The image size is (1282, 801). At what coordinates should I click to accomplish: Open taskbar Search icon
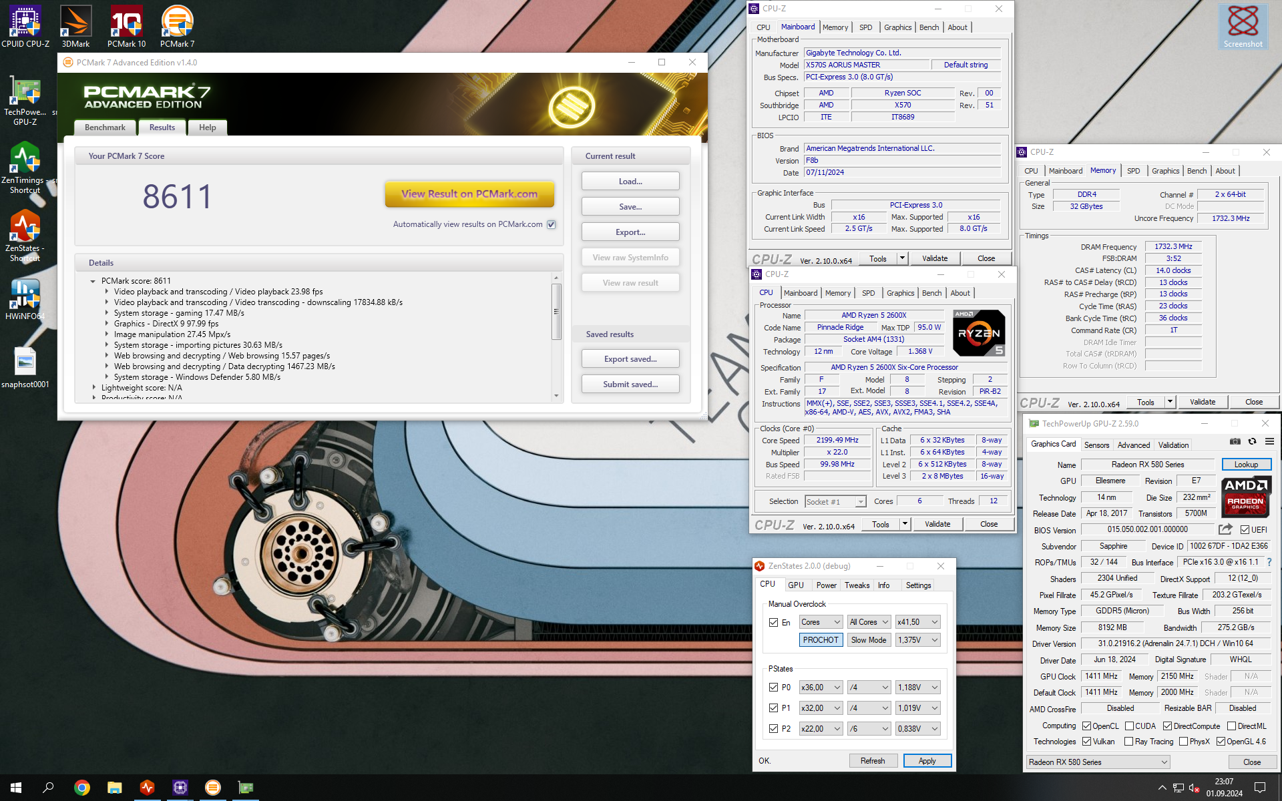(x=48, y=788)
